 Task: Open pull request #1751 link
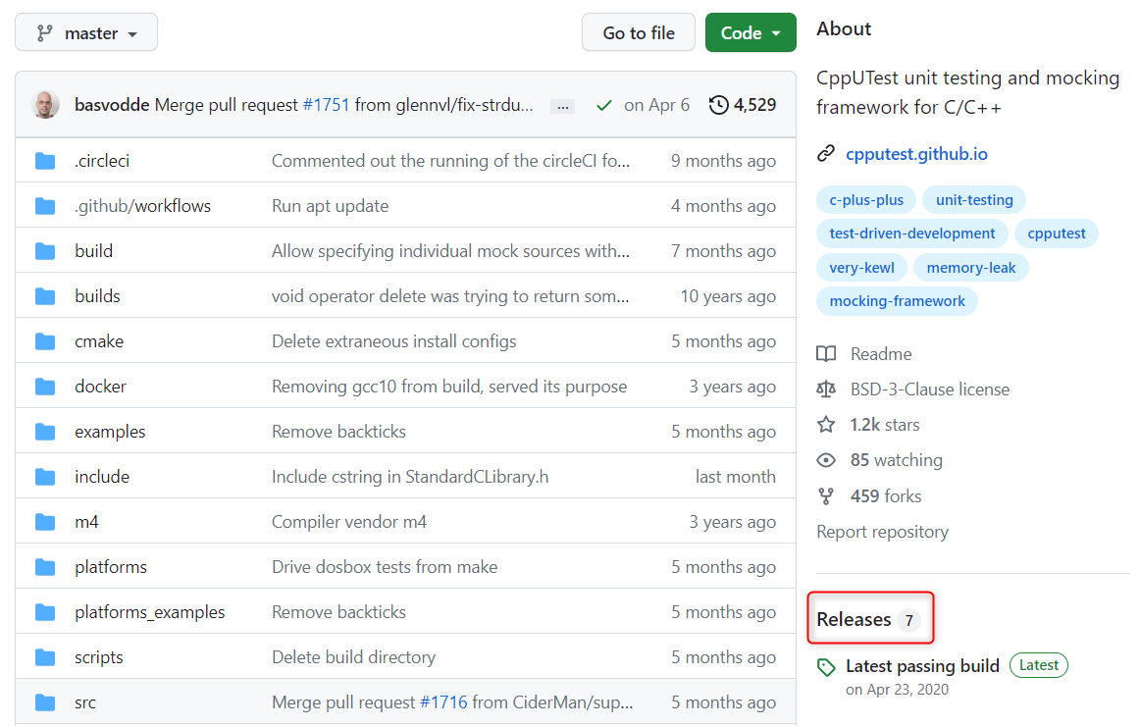tap(326, 105)
